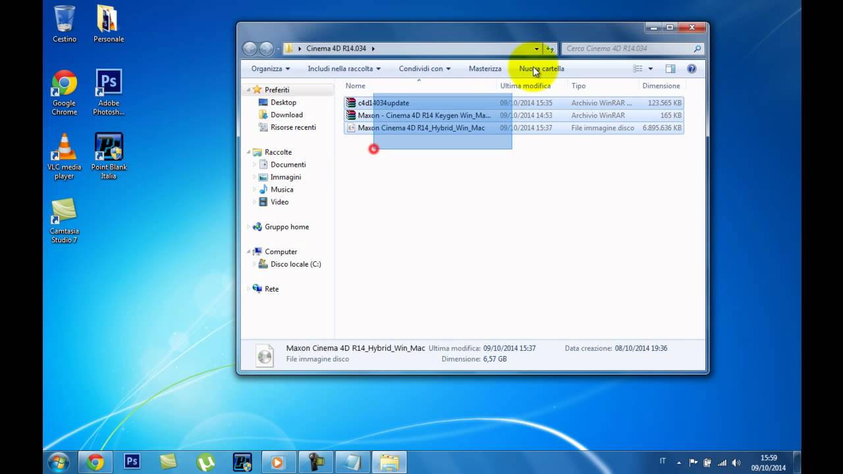This screenshot has width=843, height=474.
Task: Click the clock showing 15:59
Action: (768, 458)
